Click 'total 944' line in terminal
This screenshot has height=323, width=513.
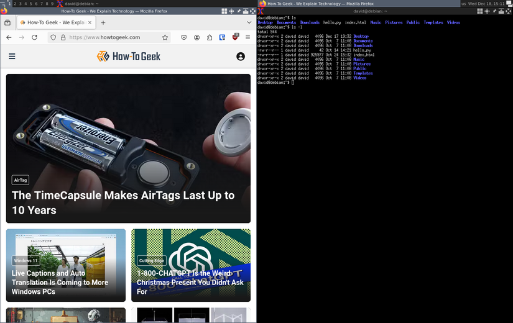coord(267,32)
